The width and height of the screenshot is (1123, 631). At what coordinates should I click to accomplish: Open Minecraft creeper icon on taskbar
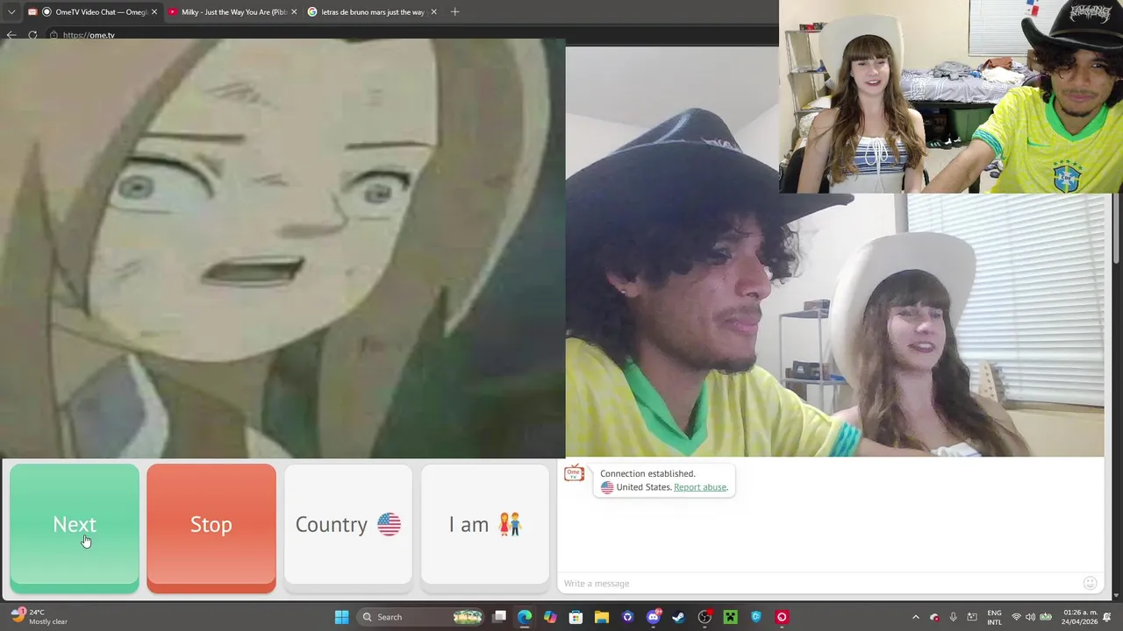(x=730, y=617)
